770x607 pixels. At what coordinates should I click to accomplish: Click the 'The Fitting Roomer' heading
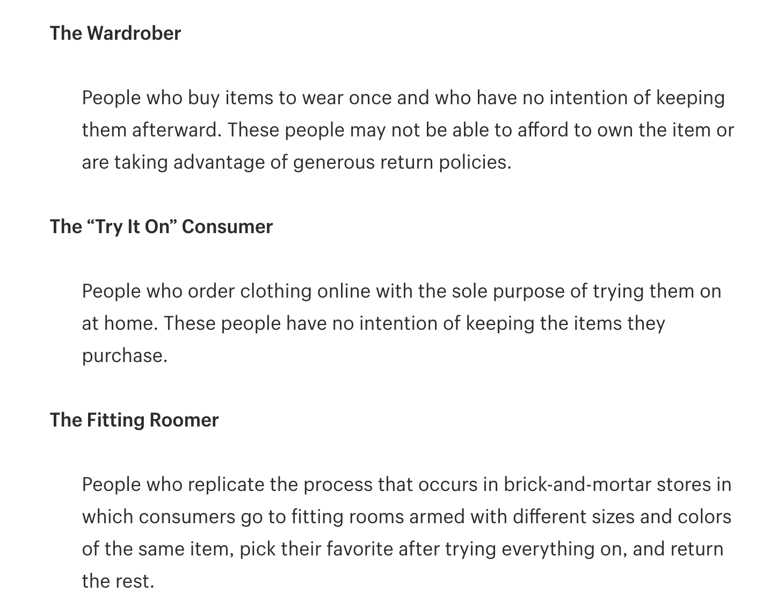[134, 420]
